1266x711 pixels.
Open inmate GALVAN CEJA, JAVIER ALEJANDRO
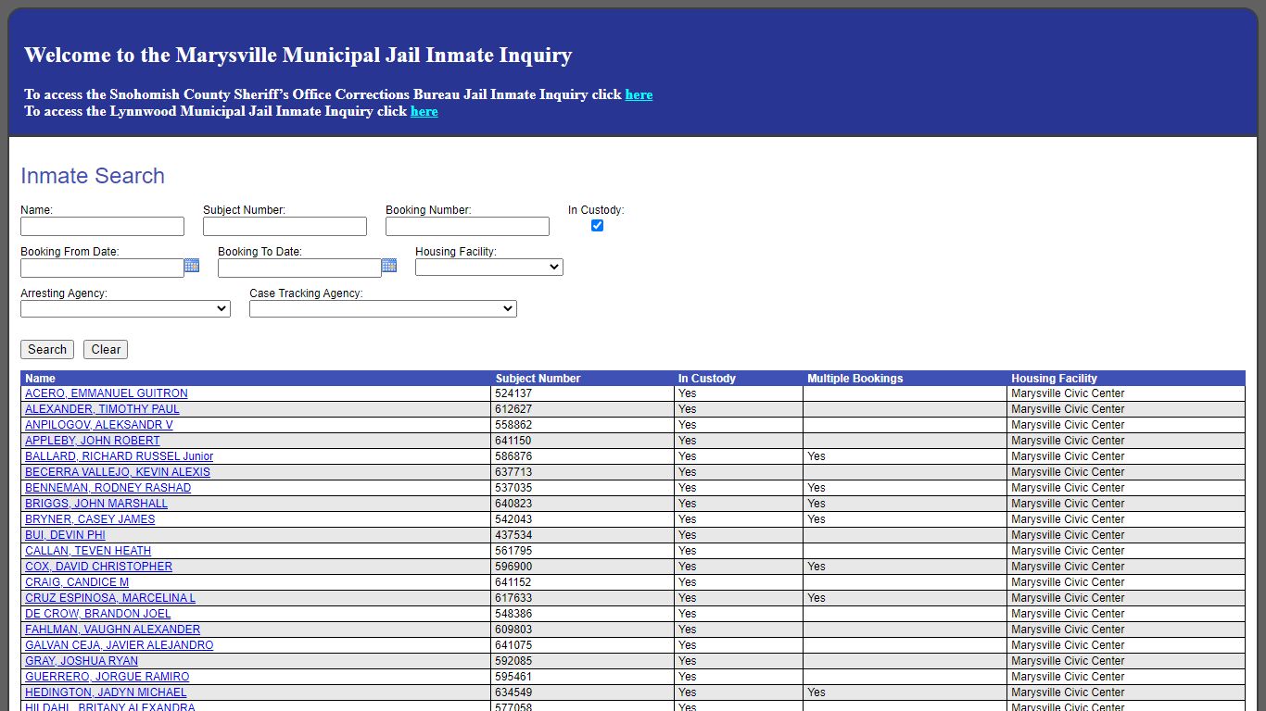click(119, 645)
